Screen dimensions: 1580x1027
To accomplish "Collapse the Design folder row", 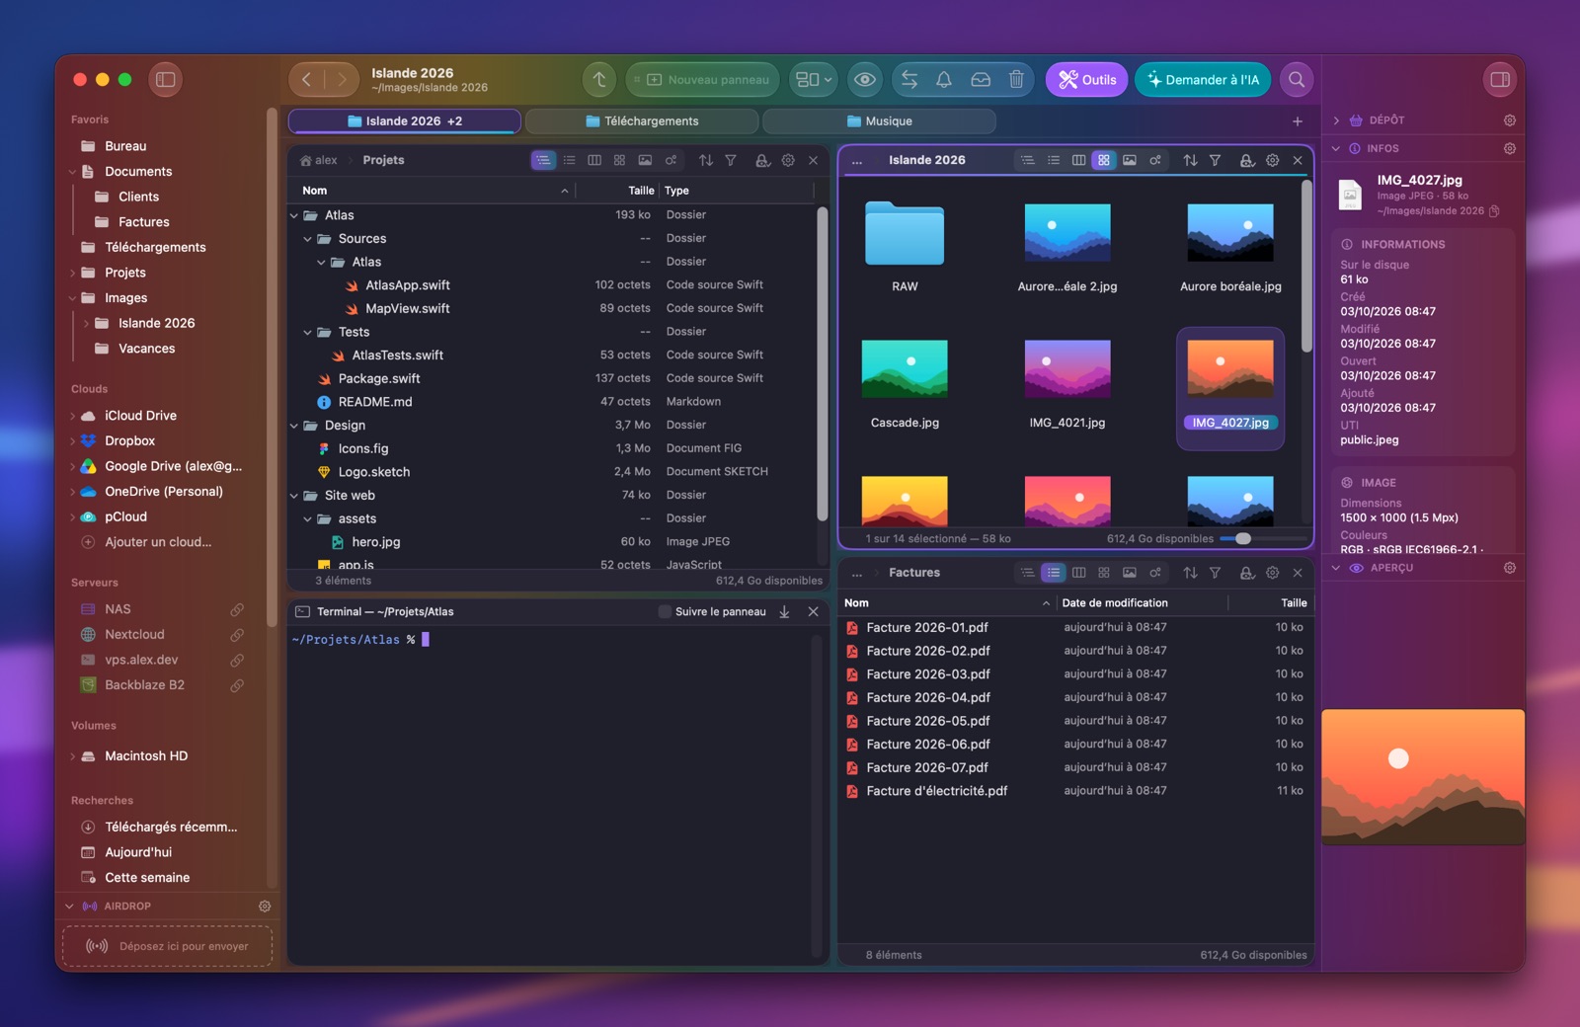I will [294, 426].
